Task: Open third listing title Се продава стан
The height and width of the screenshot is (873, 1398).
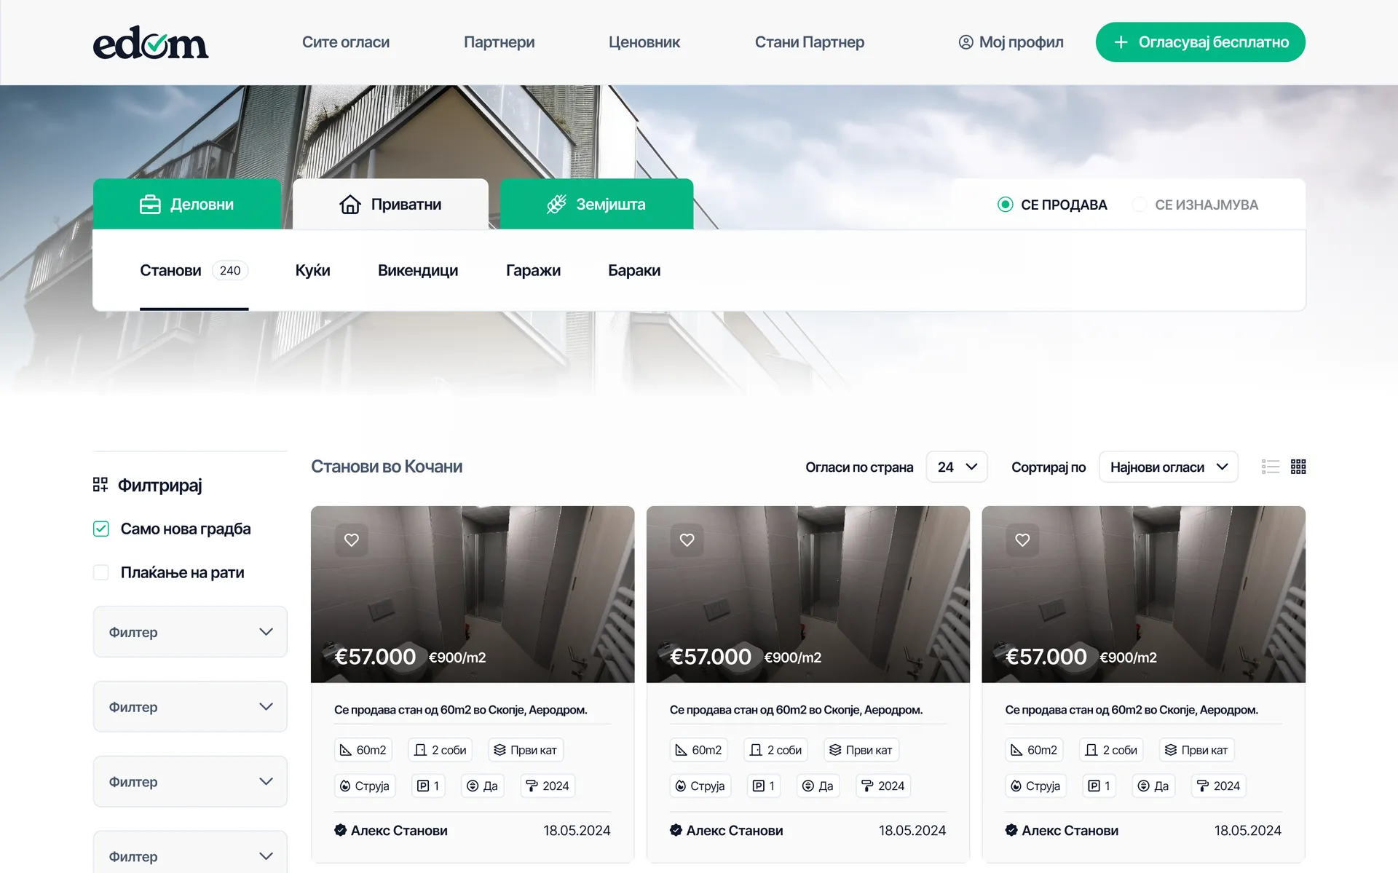Action: point(1132,710)
